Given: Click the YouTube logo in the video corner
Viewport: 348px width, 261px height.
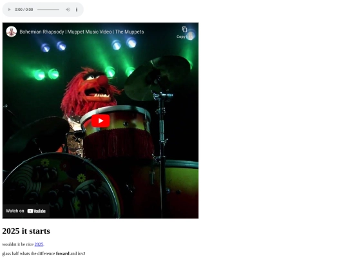Looking at the screenshot, I should tap(36, 211).
